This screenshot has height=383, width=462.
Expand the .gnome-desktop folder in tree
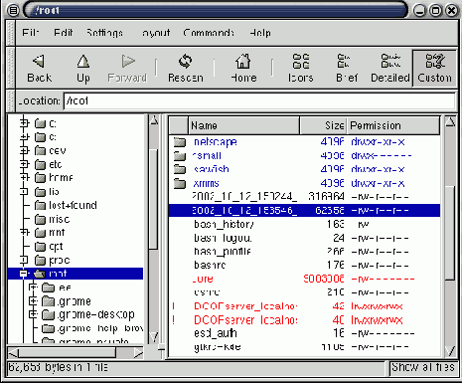pos(33,314)
